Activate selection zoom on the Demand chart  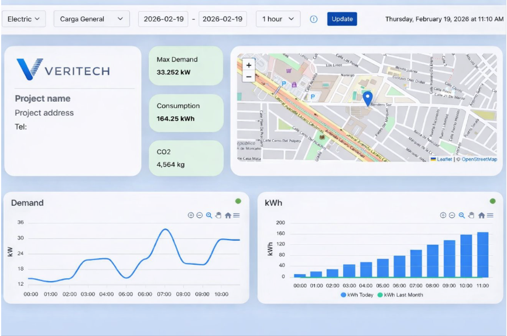tap(209, 216)
